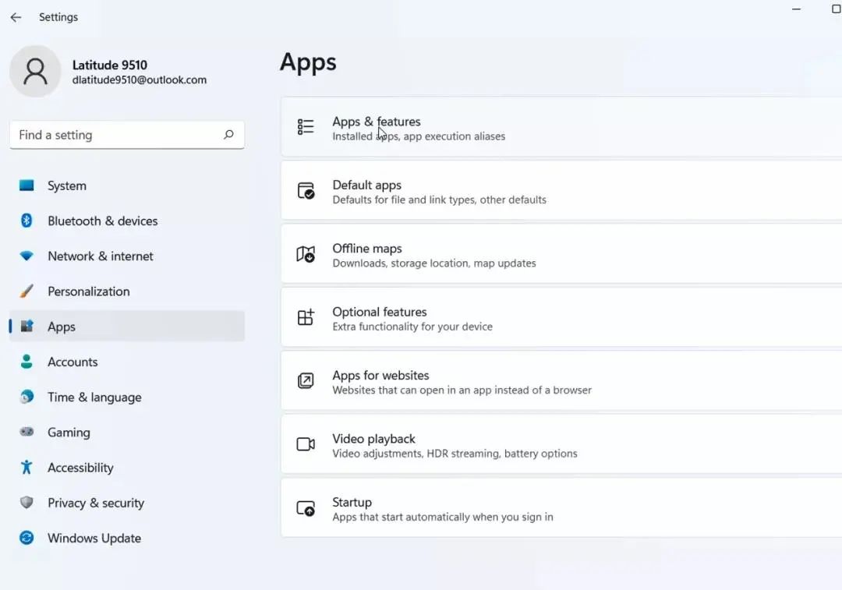Screen dimensions: 842x590
Task: Open Privacy & security shield icon
Action: coord(27,503)
